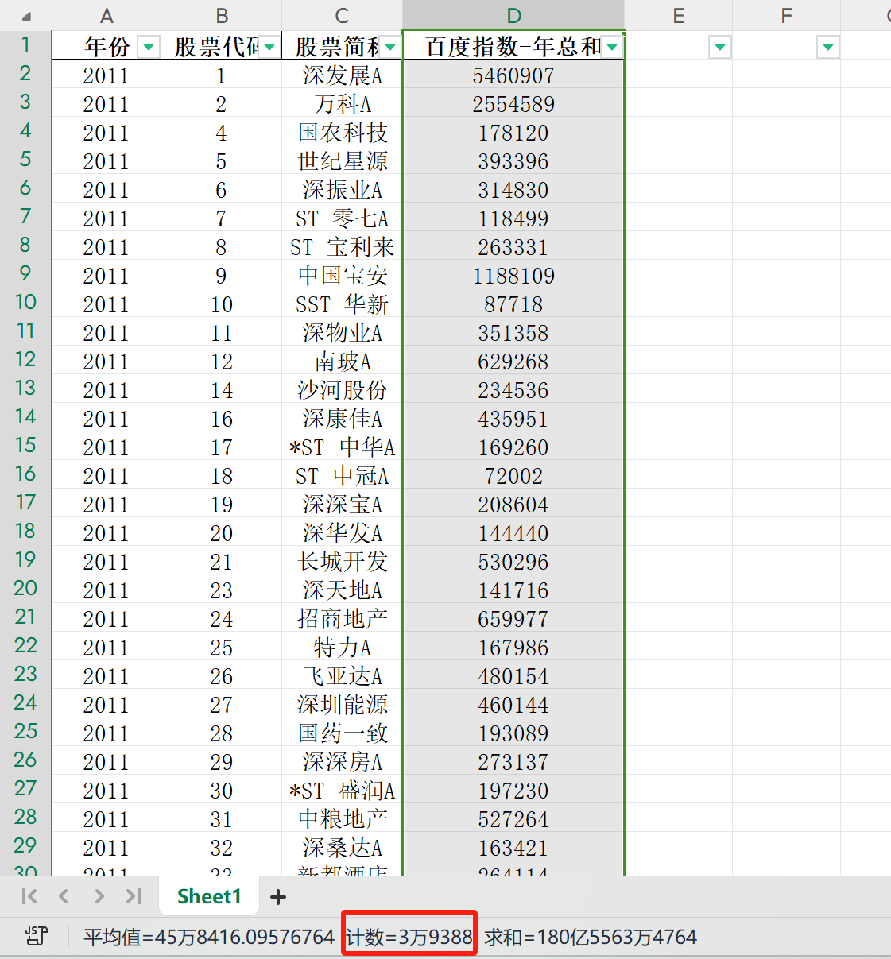Select the cell containing *ST 盛润A
891x959 pixels.
tap(342, 791)
